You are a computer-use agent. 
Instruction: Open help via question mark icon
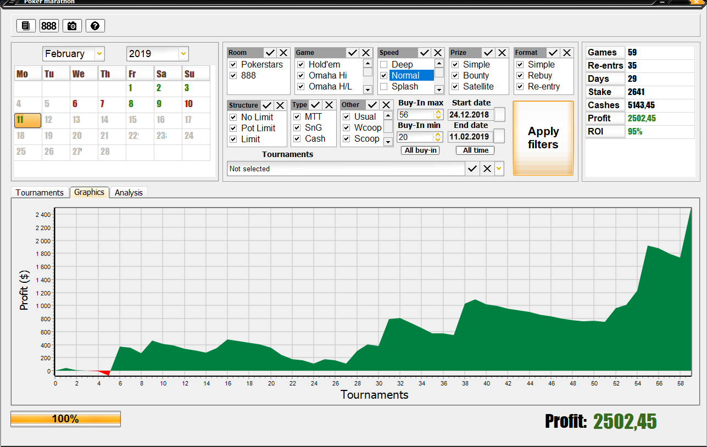(95, 26)
